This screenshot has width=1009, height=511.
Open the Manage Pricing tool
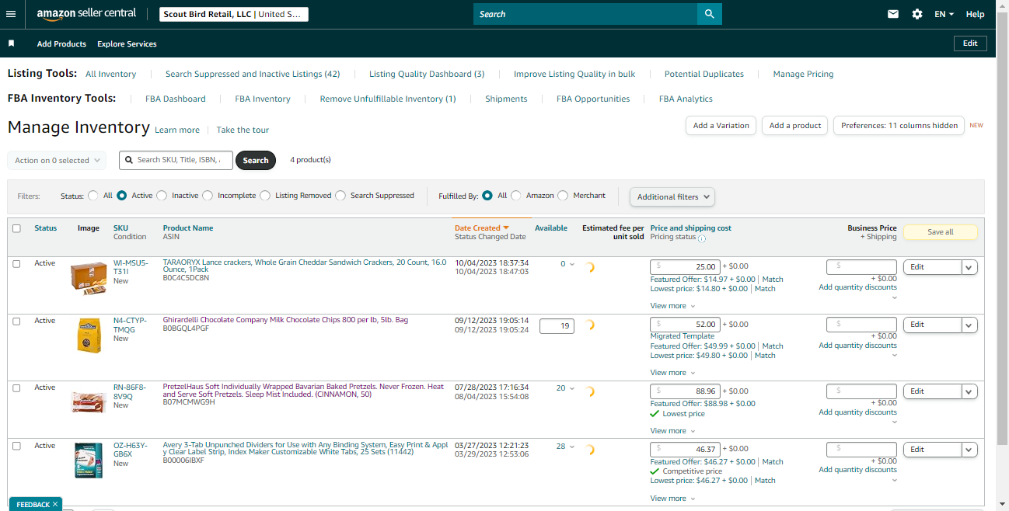pos(803,74)
